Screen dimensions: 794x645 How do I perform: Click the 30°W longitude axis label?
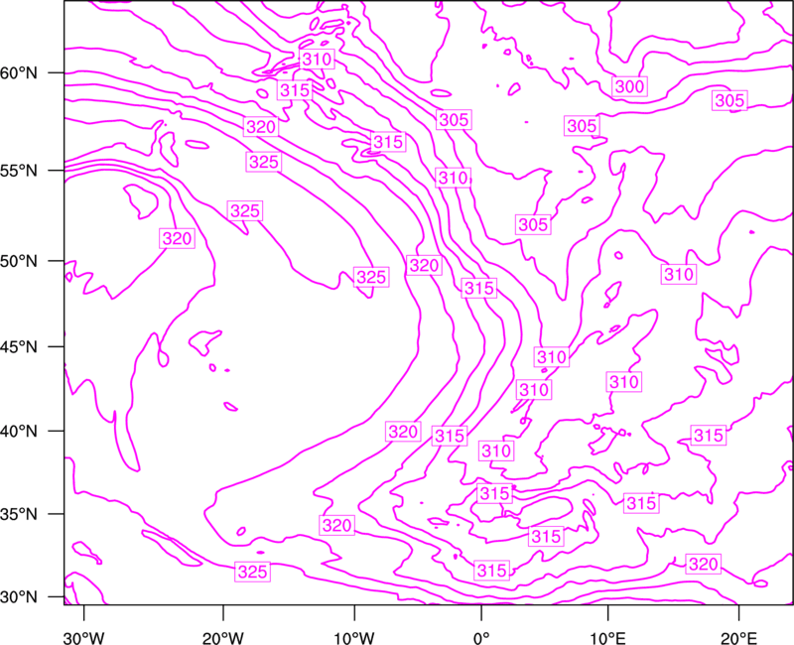point(83,638)
